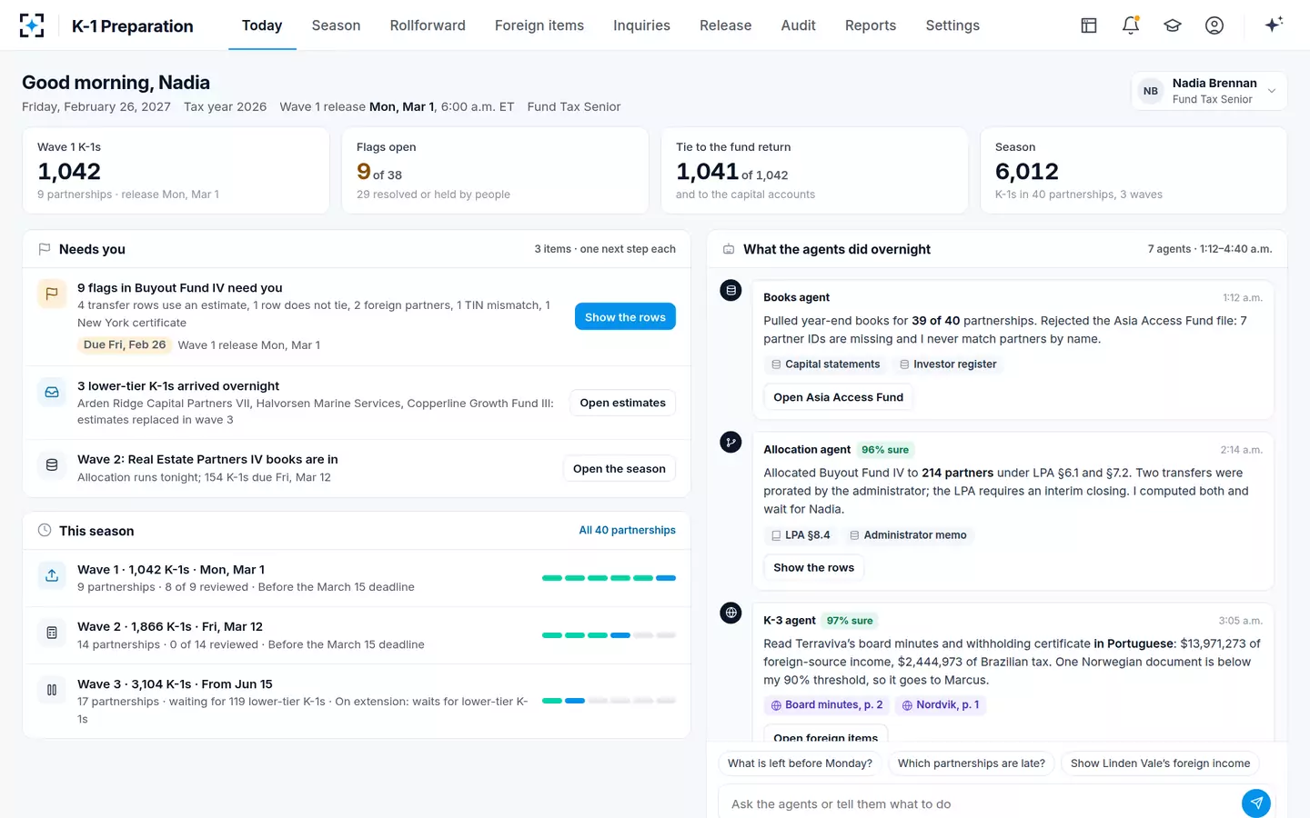The width and height of the screenshot is (1310, 818).
Task: Click the Open estimates button
Action: point(623,403)
